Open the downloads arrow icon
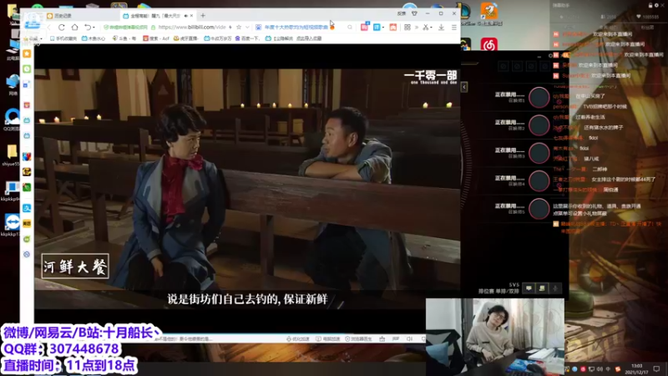668x376 pixels. click(442, 28)
